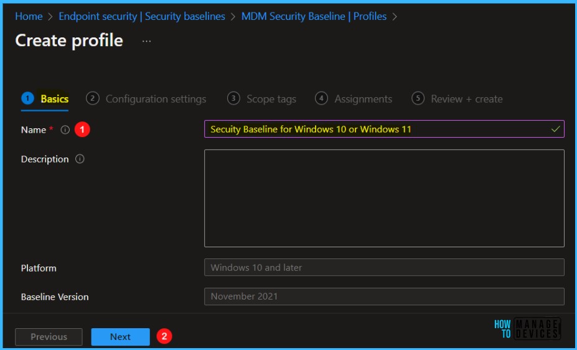The image size is (577, 350).
Task: Click the Baseline Version field November 2021
Action: [384, 296]
